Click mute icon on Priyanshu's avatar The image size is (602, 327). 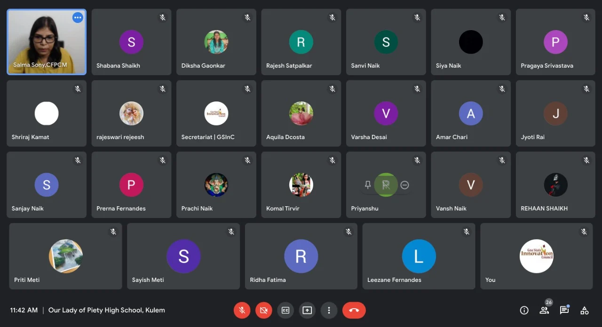click(x=386, y=185)
